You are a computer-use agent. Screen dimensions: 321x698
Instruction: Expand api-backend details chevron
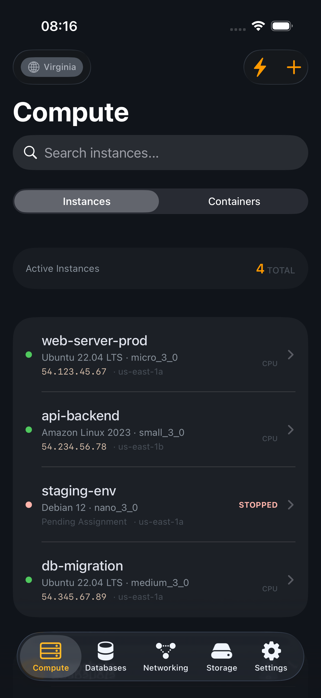pos(290,429)
